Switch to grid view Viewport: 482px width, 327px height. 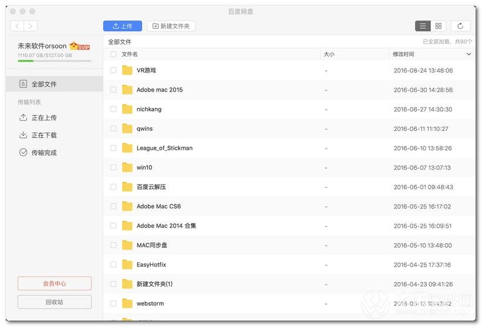click(x=439, y=26)
